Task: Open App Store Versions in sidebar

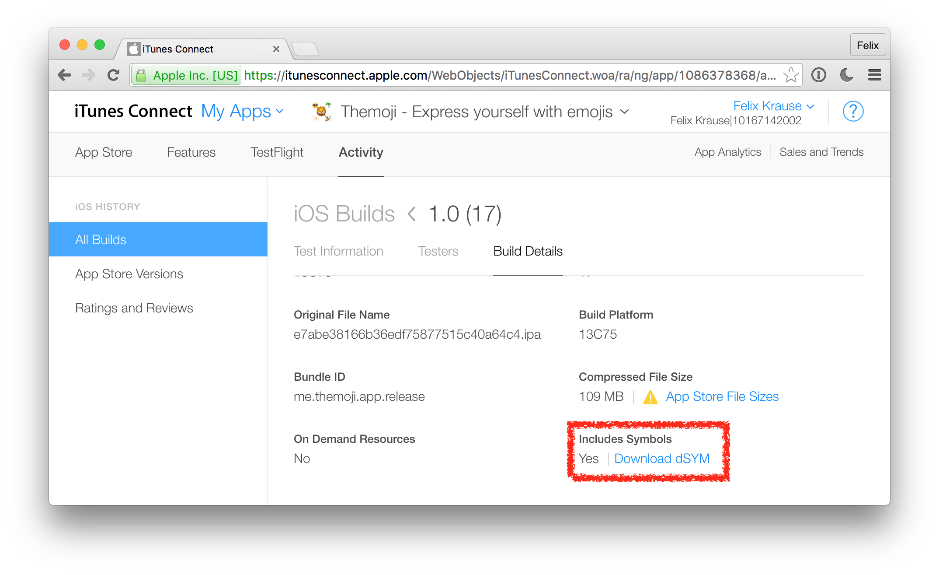Action: [129, 274]
